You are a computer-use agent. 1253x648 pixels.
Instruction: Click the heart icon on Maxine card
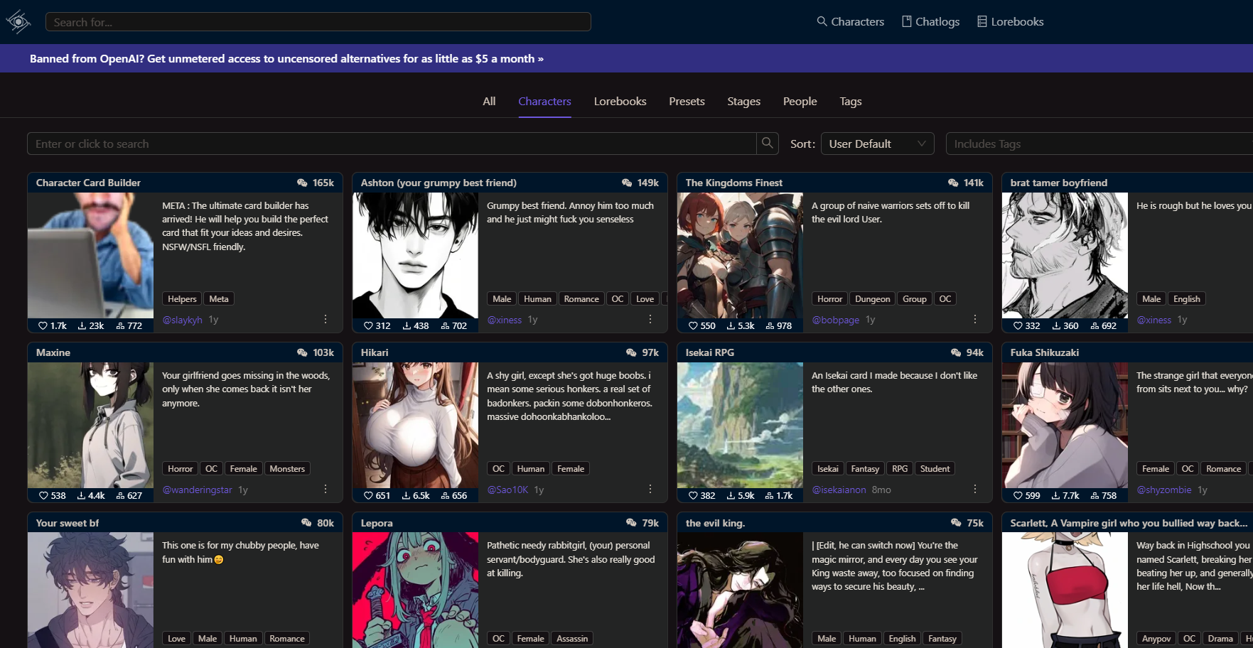tap(43, 496)
